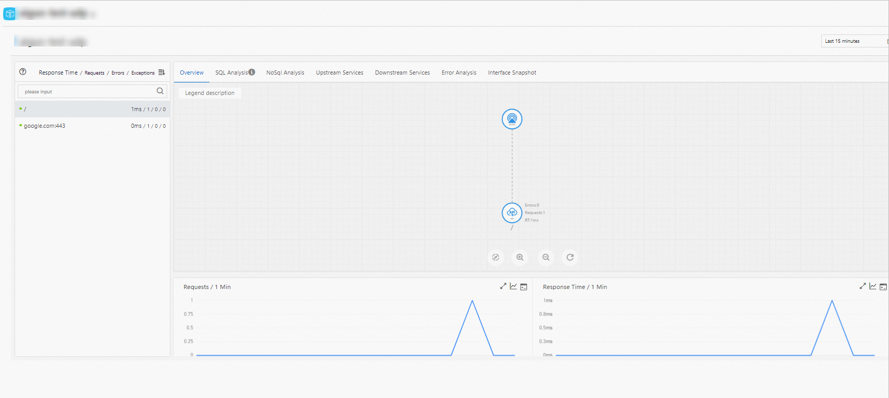
Task: Open the NoSql Analysis tab
Action: point(285,73)
